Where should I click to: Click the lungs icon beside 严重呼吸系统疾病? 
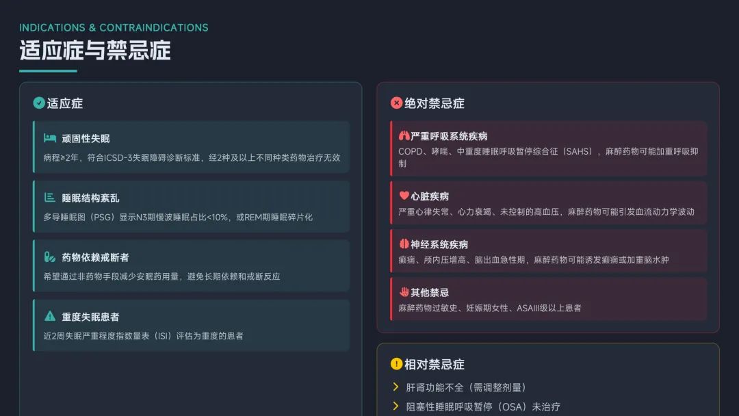[x=404, y=135]
